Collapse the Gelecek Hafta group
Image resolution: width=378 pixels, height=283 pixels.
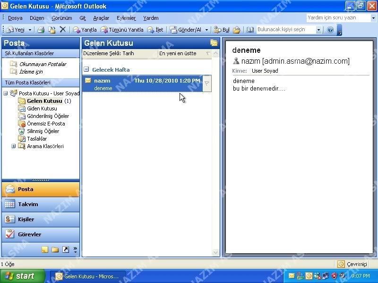click(86, 69)
